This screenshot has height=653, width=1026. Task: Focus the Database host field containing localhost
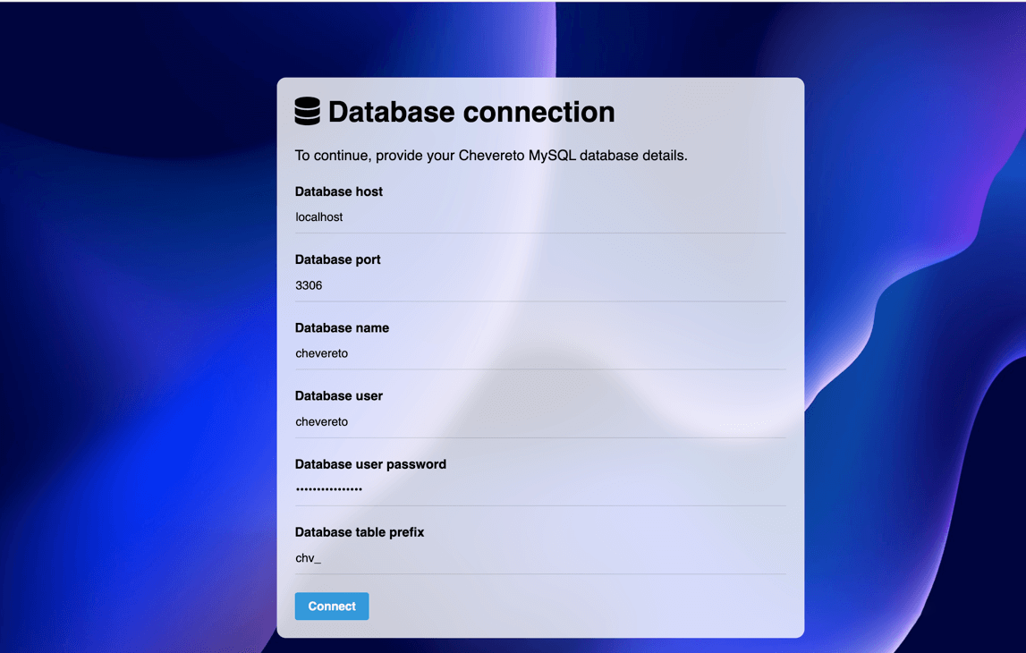tap(540, 217)
